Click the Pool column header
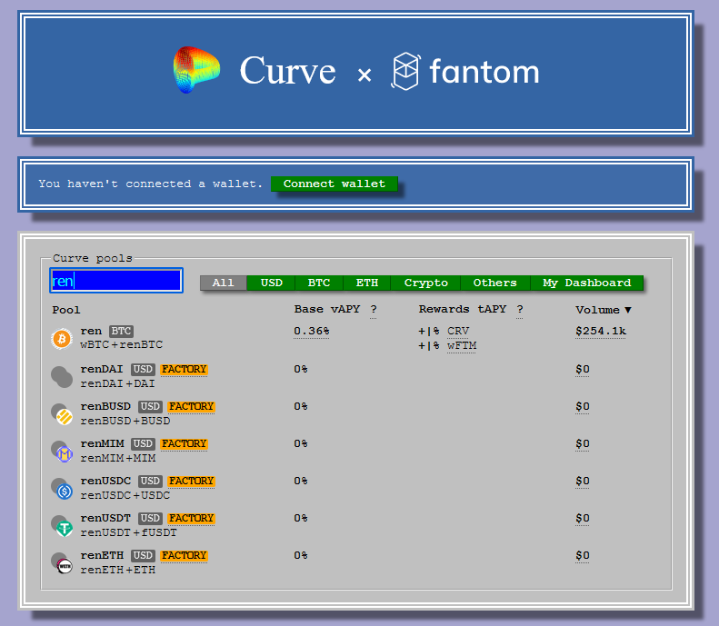The height and width of the screenshot is (626, 719). pyautogui.click(x=66, y=310)
